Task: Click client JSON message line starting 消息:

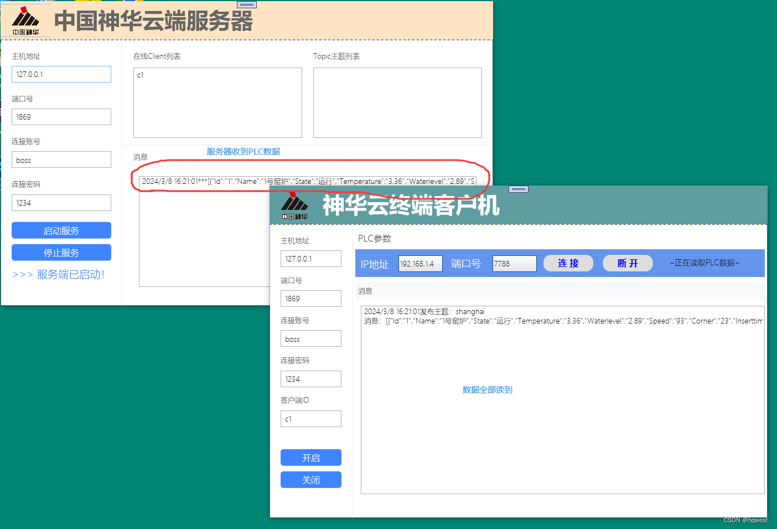Action: click(563, 321)
